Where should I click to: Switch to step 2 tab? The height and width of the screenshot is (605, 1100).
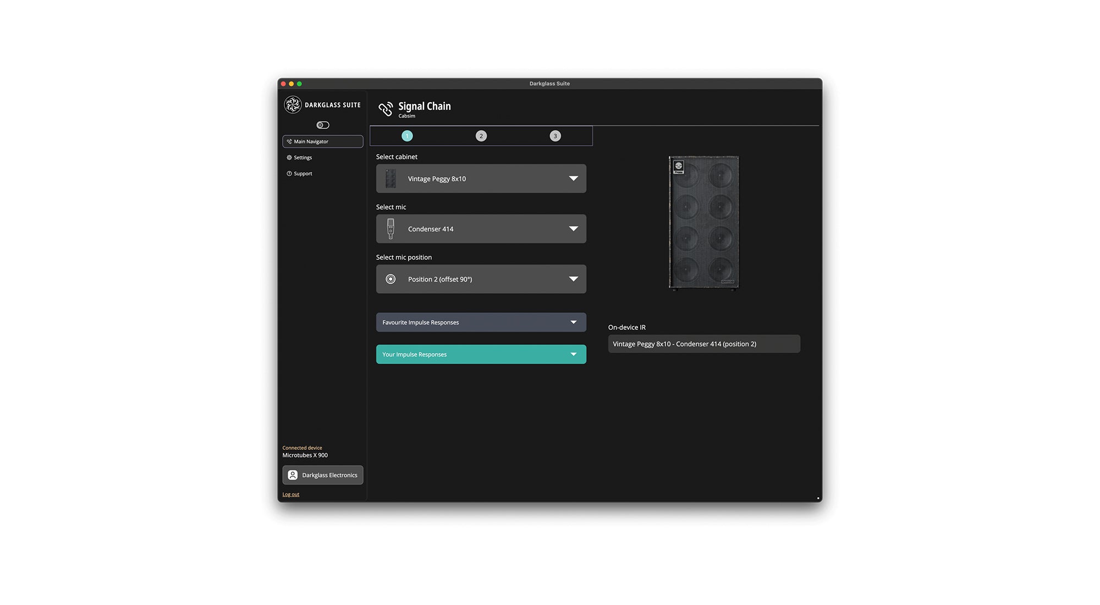tap(481, 136)
